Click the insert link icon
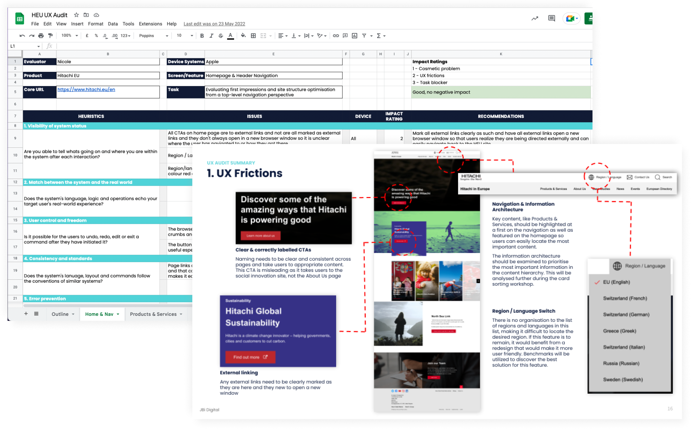Image resolution: width=691 pixels, height=429 pixels. 336,36
